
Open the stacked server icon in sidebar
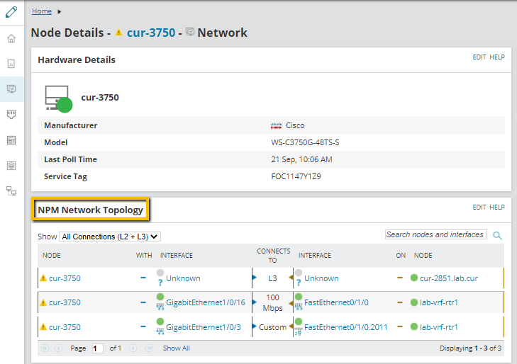click(x=11, y=166)
